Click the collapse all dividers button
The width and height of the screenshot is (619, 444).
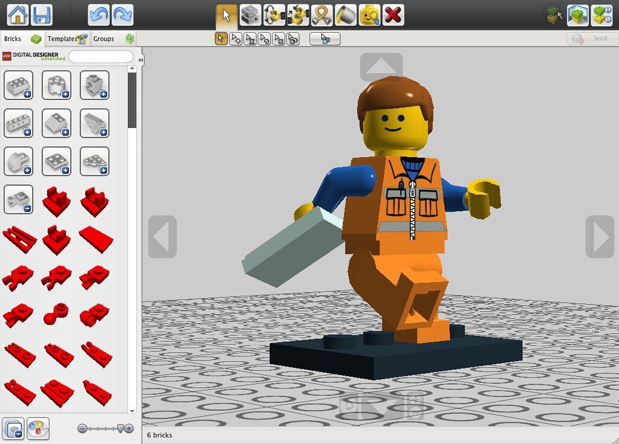coord(13,429)
